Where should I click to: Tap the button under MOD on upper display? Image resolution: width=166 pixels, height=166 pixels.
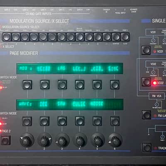[x=27, y=85]
